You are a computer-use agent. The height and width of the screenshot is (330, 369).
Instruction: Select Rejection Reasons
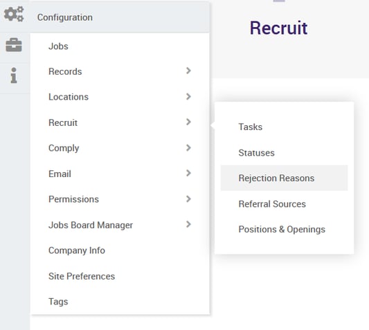click(284, 178)
